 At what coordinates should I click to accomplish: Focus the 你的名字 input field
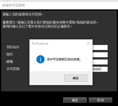[x=100, y=47]
